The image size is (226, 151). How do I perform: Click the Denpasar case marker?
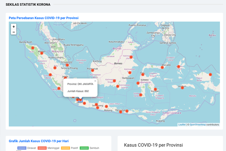point(121,111)
